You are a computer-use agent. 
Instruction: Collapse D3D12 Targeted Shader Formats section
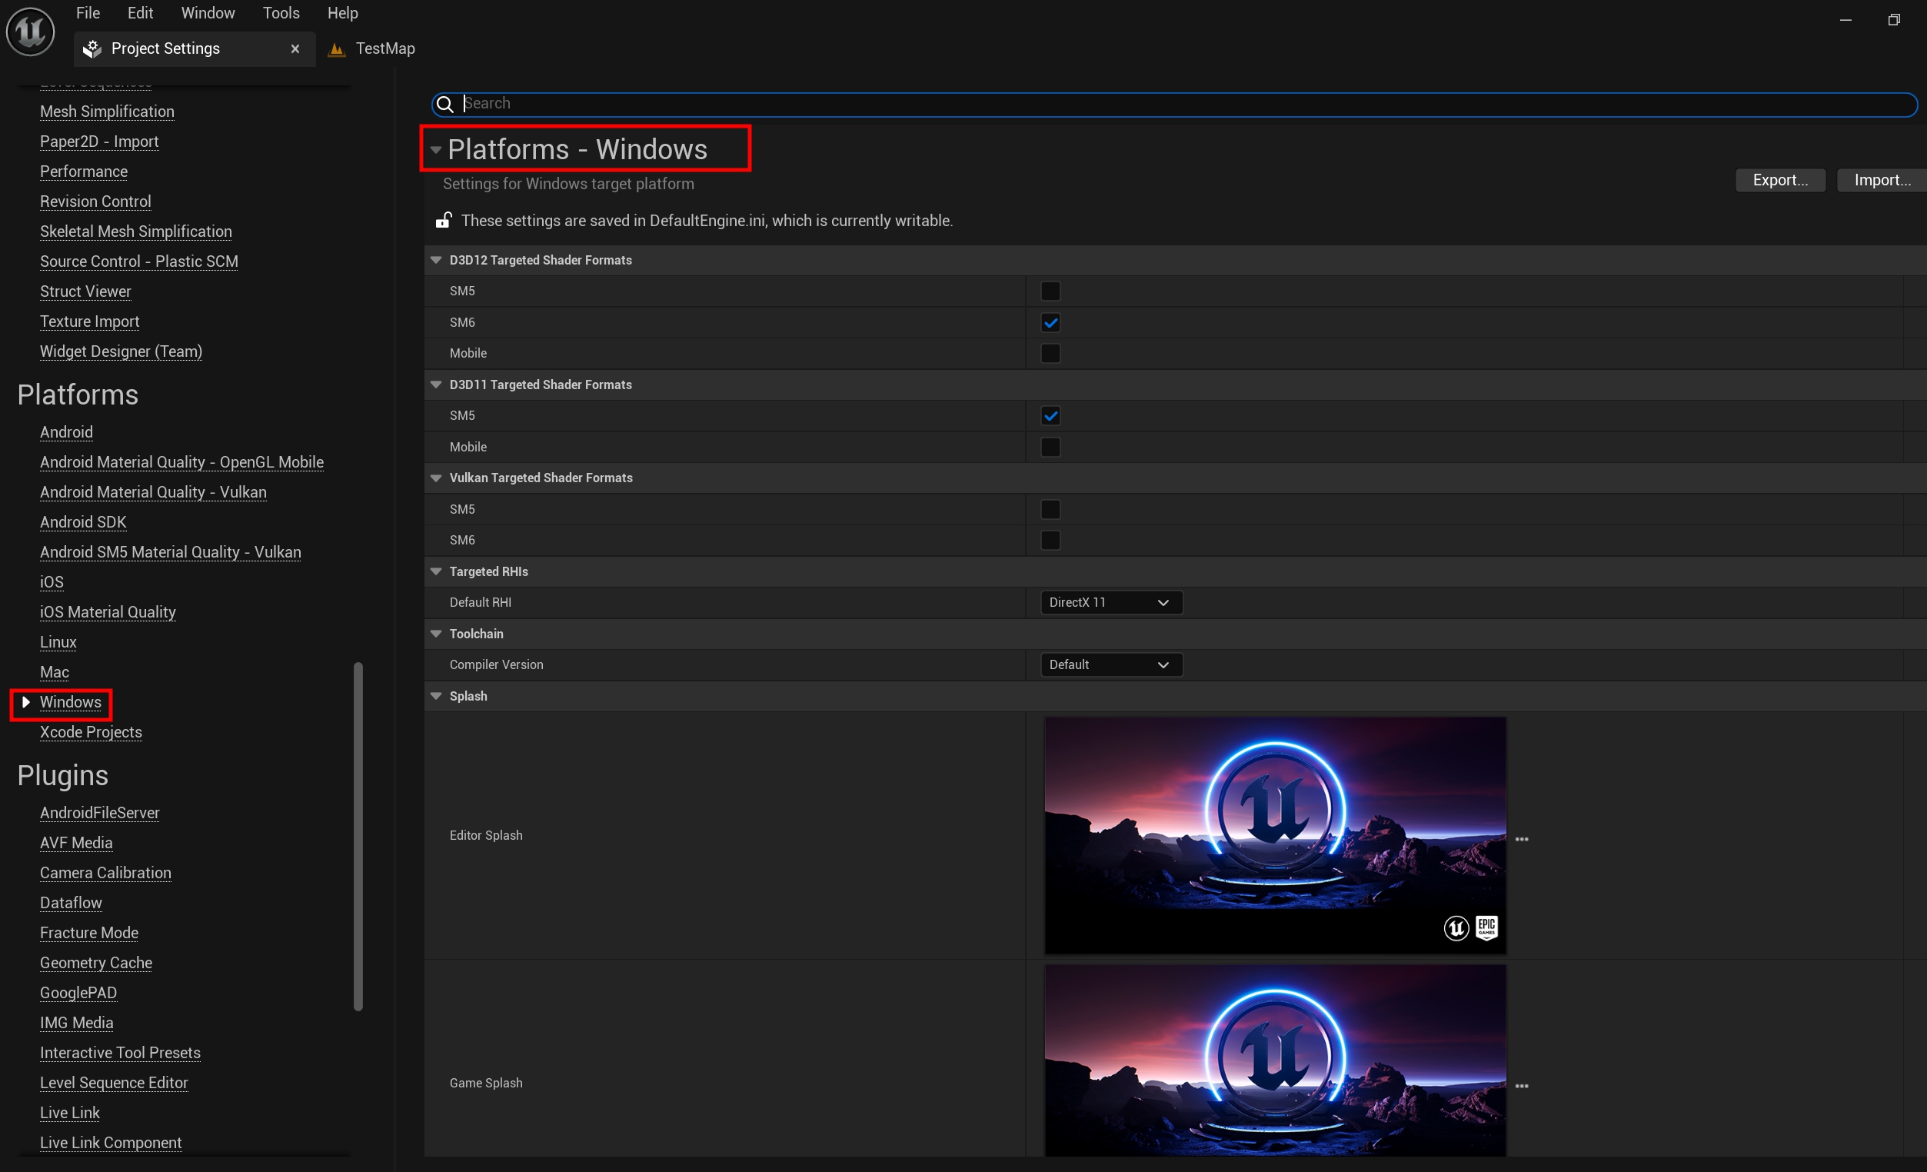pos(435,261)
